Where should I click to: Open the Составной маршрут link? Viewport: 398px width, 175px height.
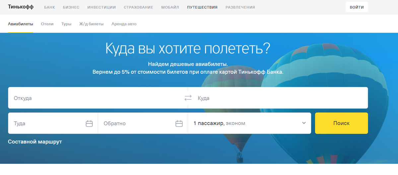(x=35, y=142)
